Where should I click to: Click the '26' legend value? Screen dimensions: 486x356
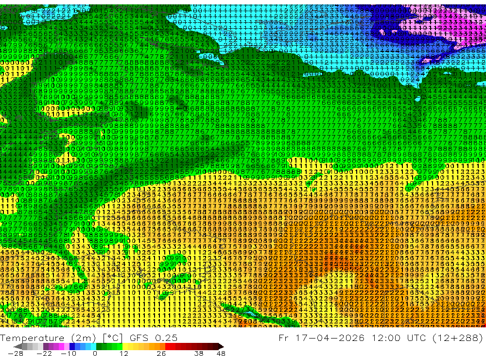point(161,354)
